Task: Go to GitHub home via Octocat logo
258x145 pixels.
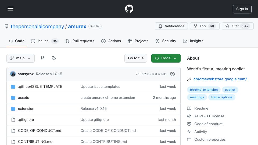Action: click(129, 9)
